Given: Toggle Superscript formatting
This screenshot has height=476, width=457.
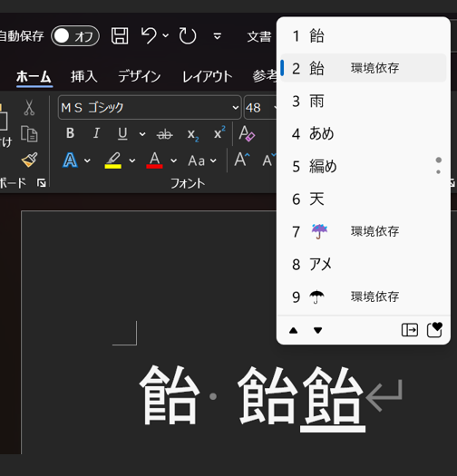Looking at the screenshot, I should [x=219, y=132].
